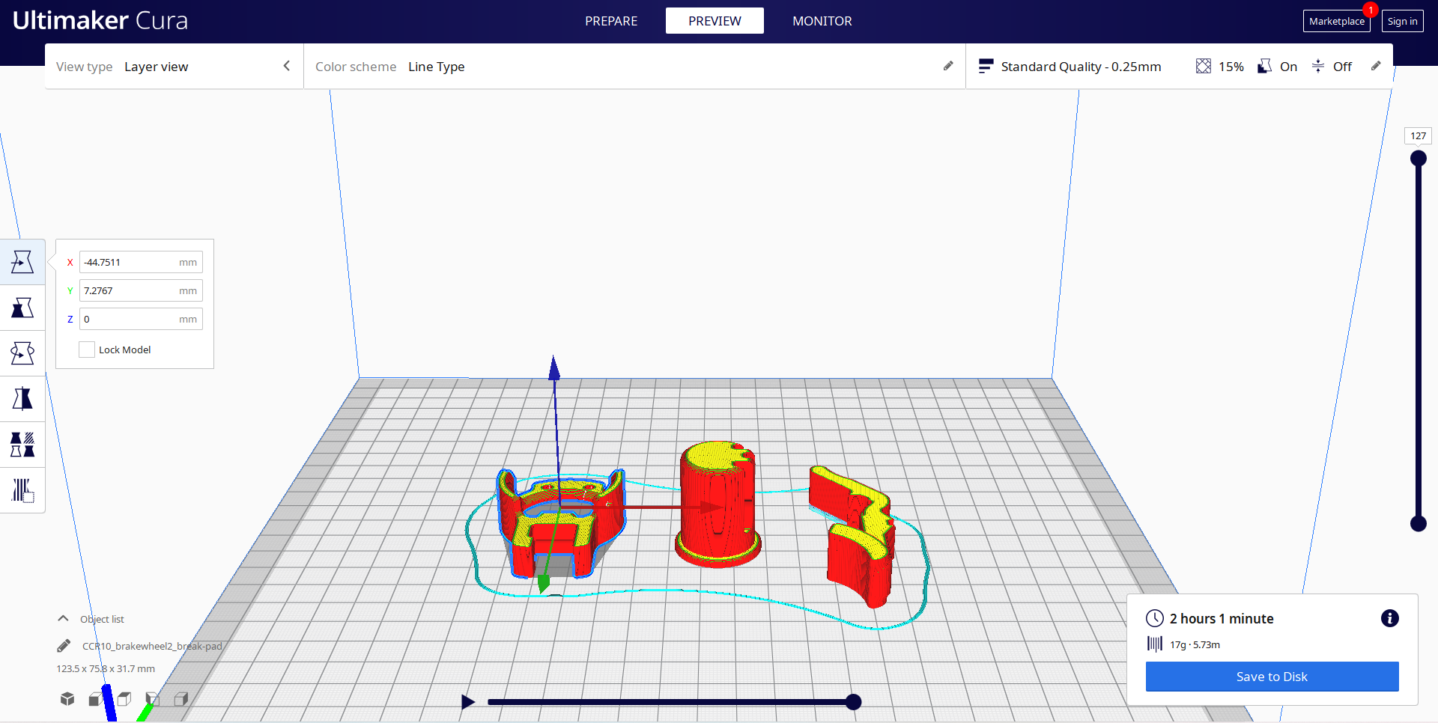Activate the Support Blocker tool
1438x723 pixels.
pos(22,490)
